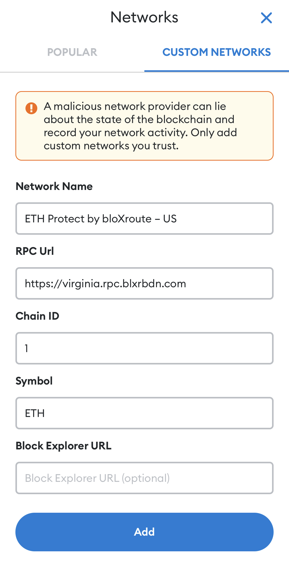The image size is (289, 566).
Task: Switch to the Popular tab
Action: [72, 52]
